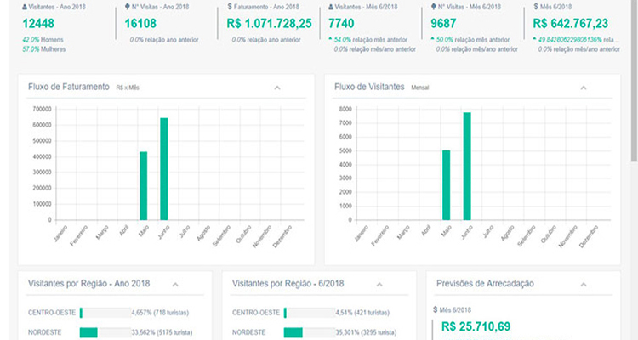Viewport: 638px width, 340px height.
Task: Click the 42.0% Homens text
Action: tap(43, 40)
